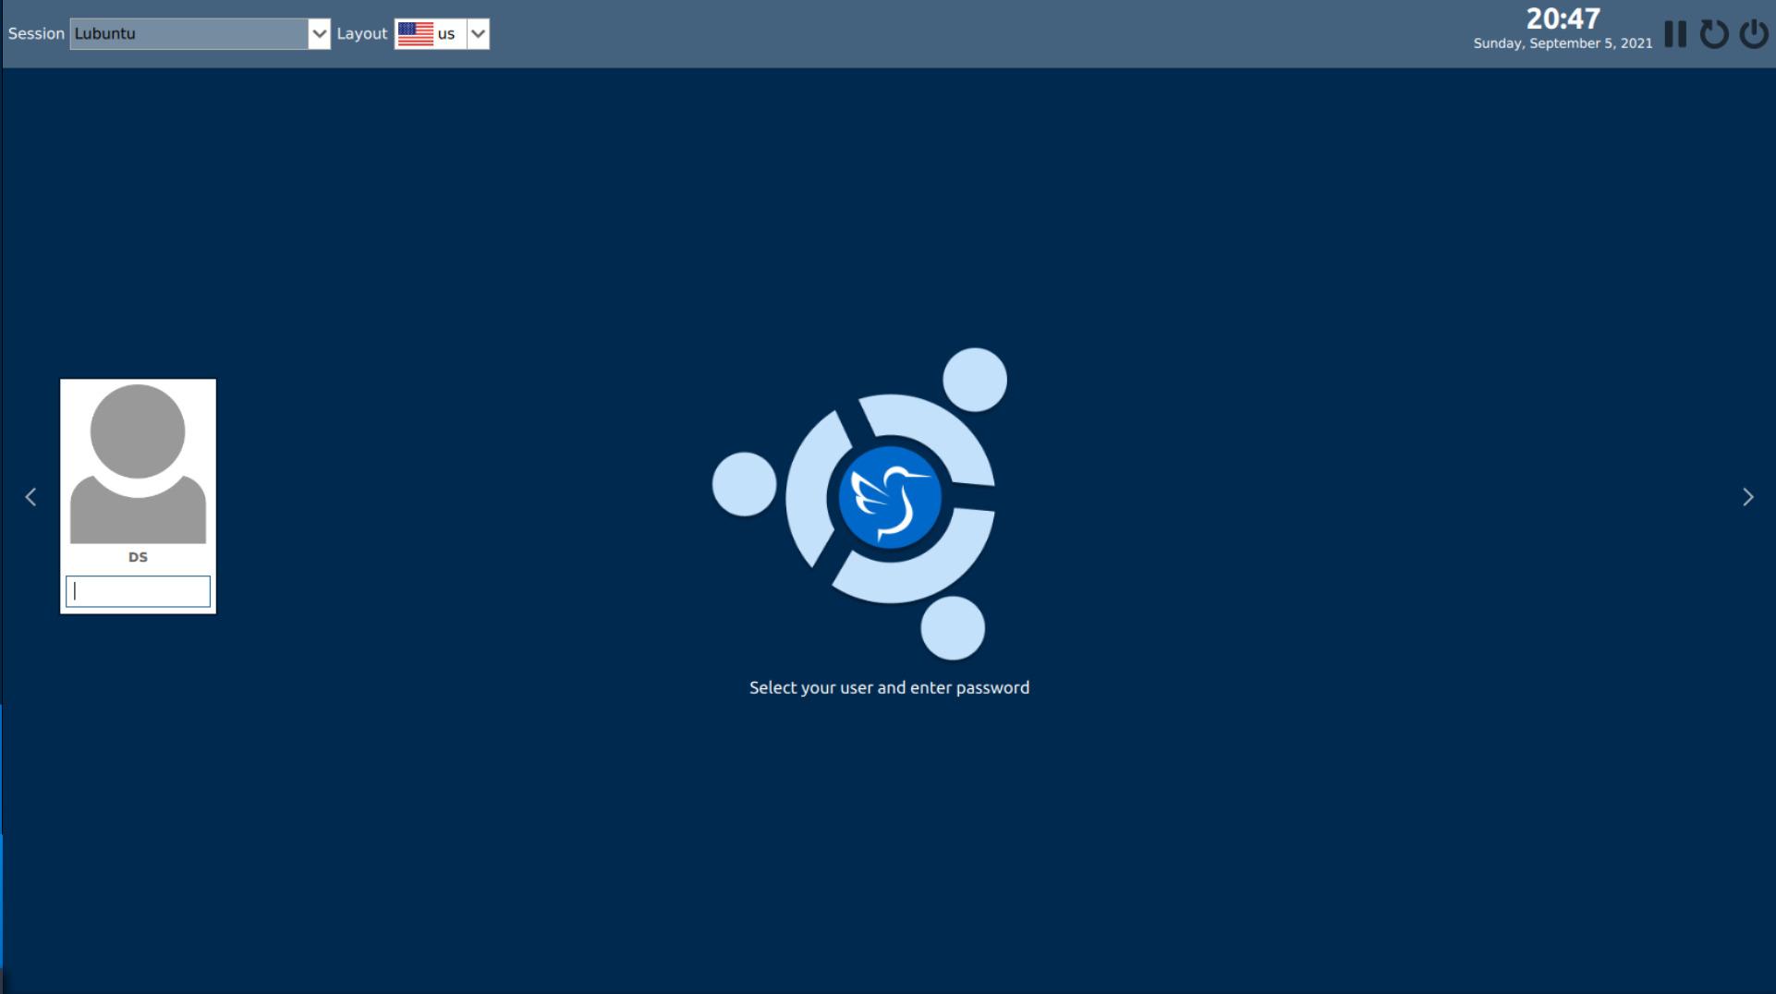Click the date Sunday, September 5, 2021
The width and height of the screenshot is (1776, 994).
tap(1562, 43)
